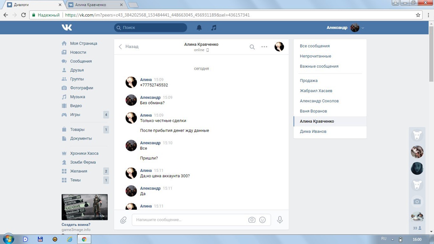Open the emoji smiley picker
434x244 pixels.
262,220
